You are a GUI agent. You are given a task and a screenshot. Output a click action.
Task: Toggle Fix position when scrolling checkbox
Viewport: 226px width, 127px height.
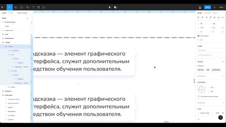click(x=198, y=96)
